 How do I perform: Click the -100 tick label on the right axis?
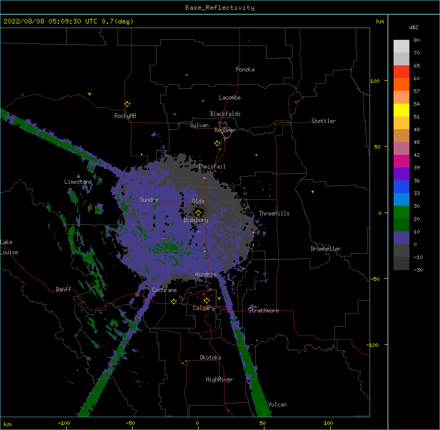coord(373,345)
